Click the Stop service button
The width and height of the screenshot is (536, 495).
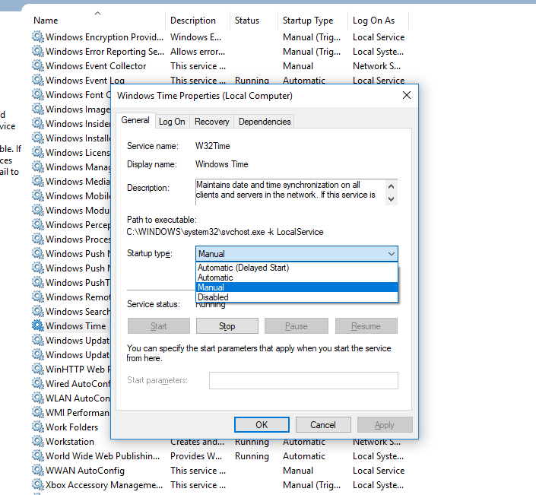pyautogui.click(x=227, y=326)
